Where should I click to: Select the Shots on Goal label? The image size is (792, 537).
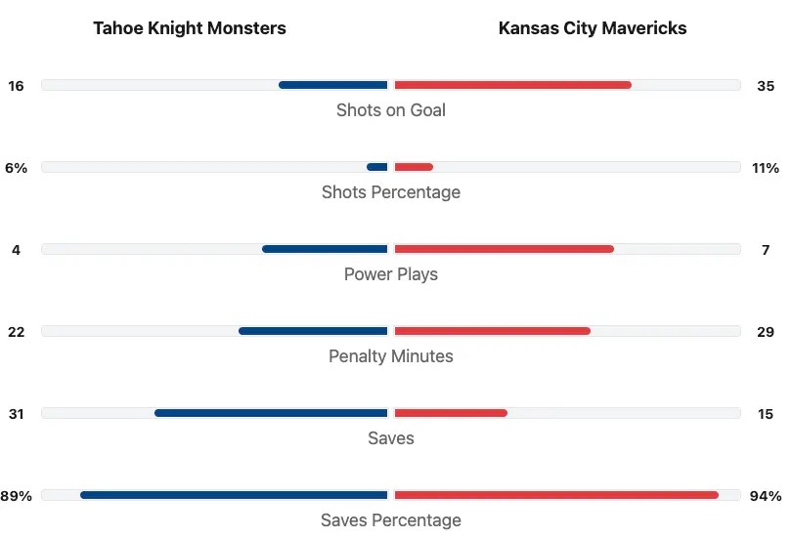click(x=391, y=110)
